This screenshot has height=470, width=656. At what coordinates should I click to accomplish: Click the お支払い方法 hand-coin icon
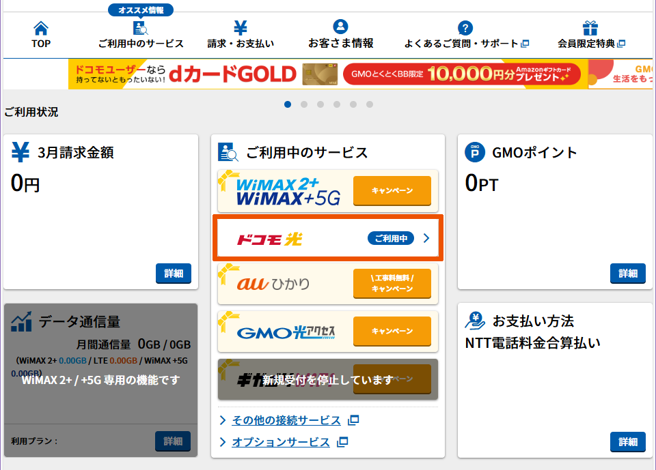pyautogui.click(x=474, y=321)
